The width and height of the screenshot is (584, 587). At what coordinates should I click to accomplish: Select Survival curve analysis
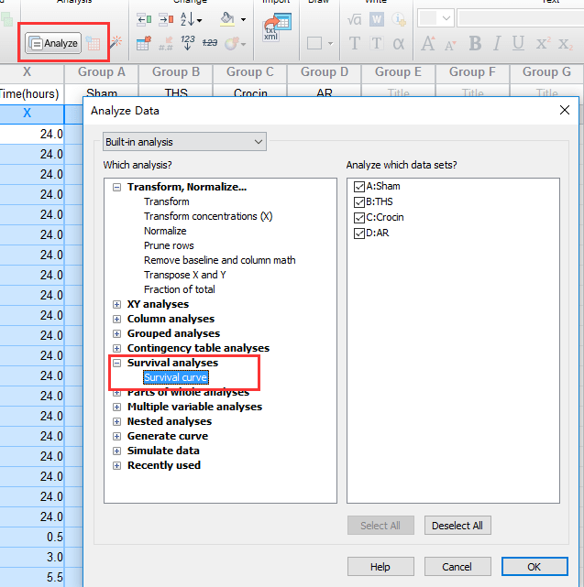(x=175, y=377)
